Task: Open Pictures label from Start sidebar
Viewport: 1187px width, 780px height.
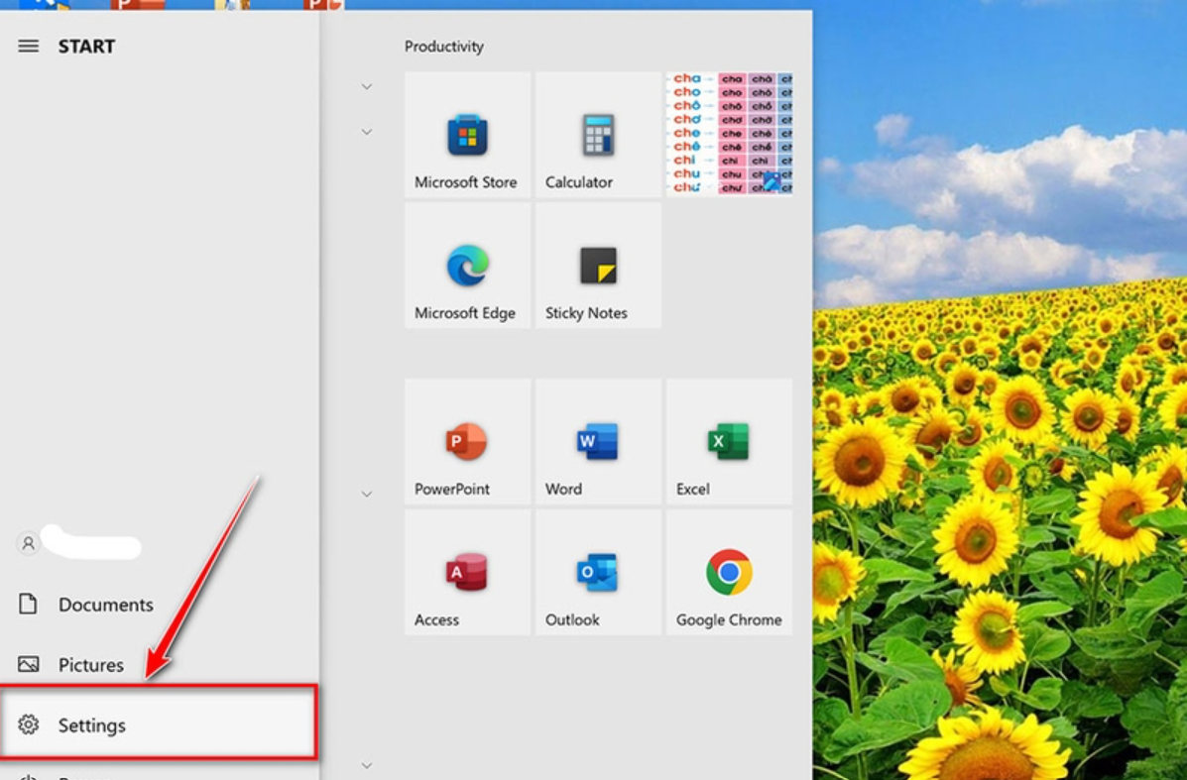Action: pyautogui.click(x=91, y=665)
